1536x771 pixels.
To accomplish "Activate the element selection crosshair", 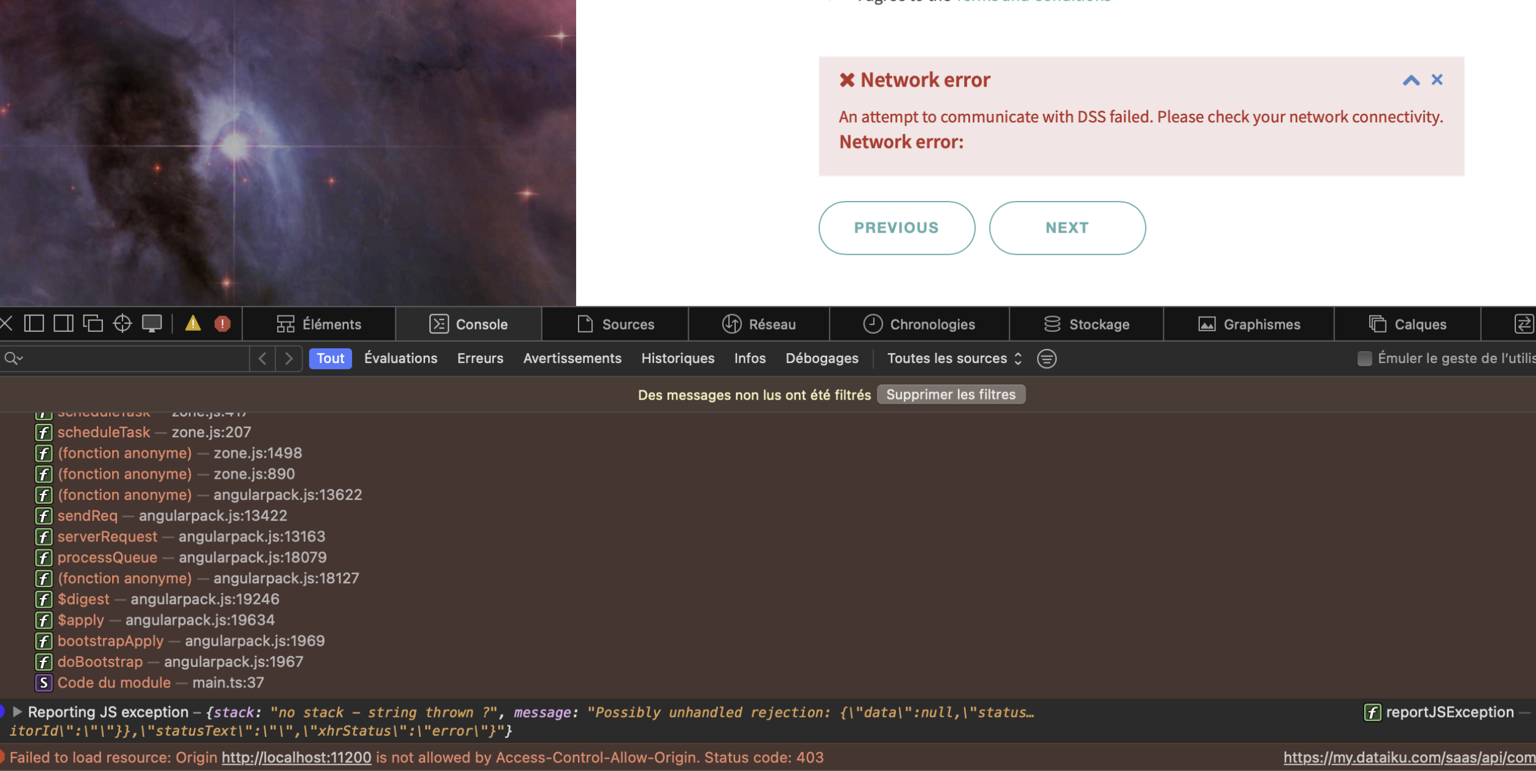I will [122, 323].
